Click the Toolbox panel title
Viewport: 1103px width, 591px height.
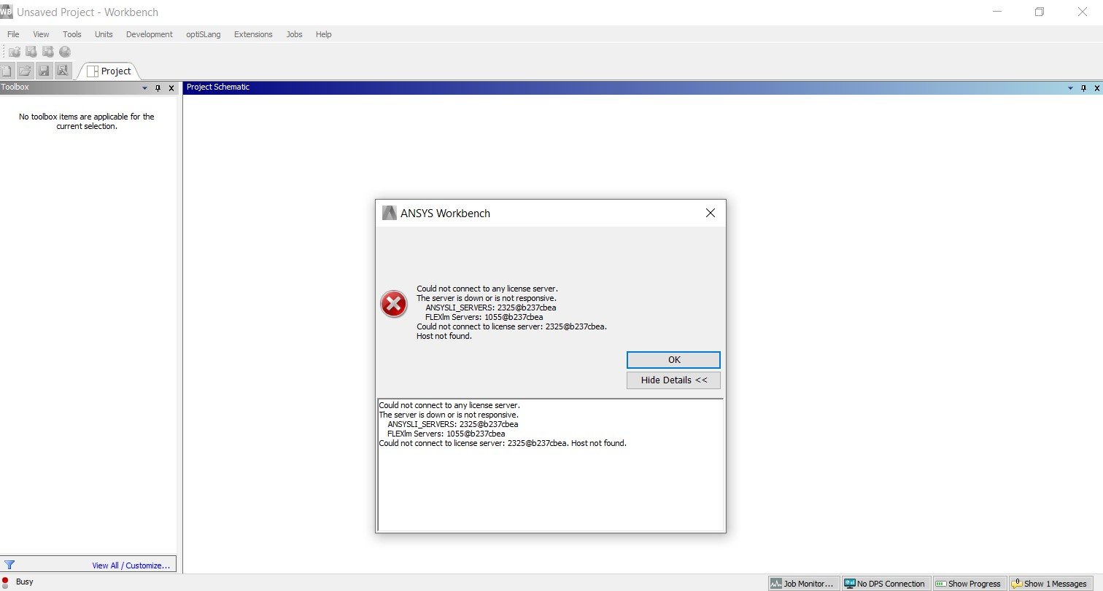(x=15, y=87)
